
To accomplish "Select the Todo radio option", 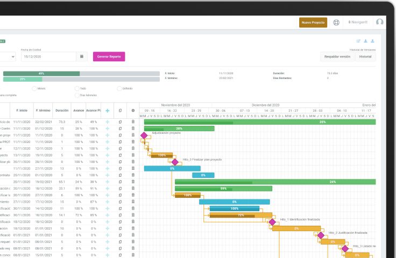I will (76, 88).
